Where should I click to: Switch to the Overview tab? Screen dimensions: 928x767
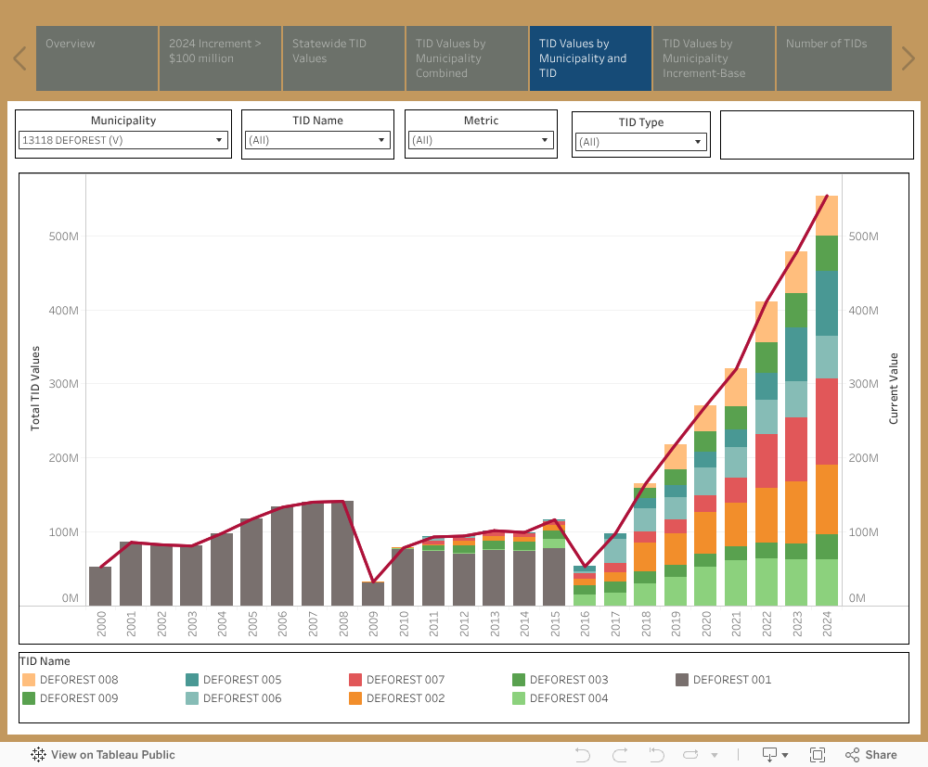click(97, 58)
